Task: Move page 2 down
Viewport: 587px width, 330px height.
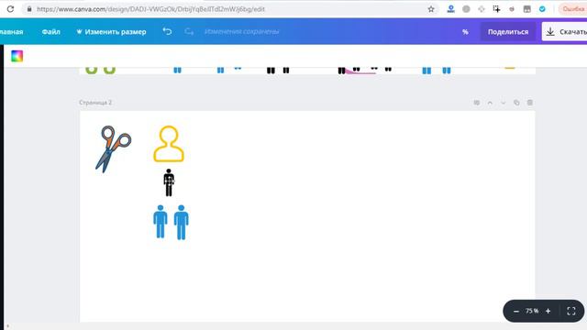Action: click(504, 103)
